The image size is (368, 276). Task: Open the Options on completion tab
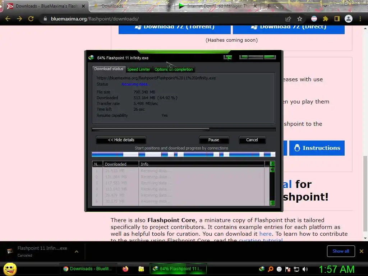pos(174,69)
